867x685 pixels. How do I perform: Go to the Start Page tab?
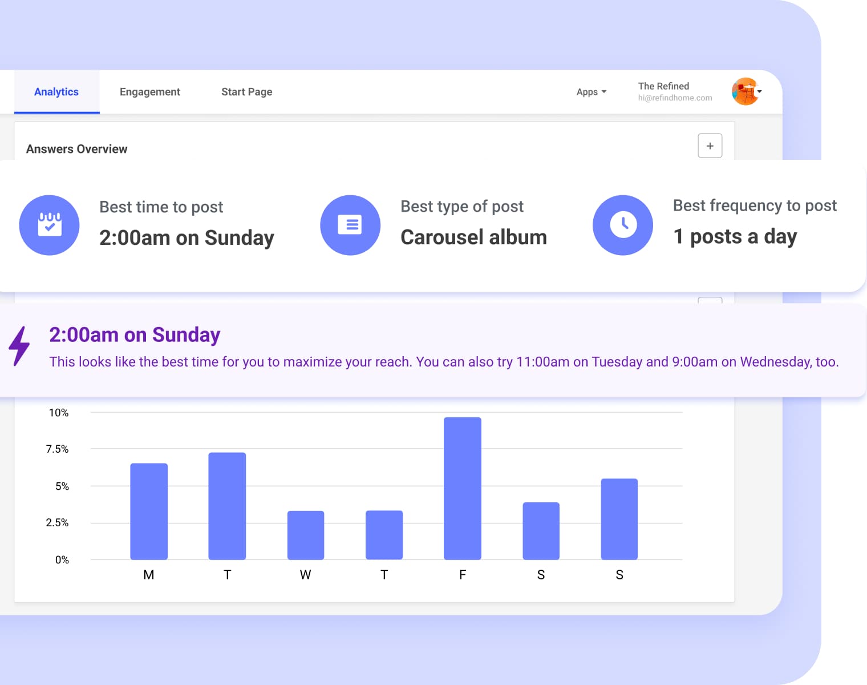[246, 92]
